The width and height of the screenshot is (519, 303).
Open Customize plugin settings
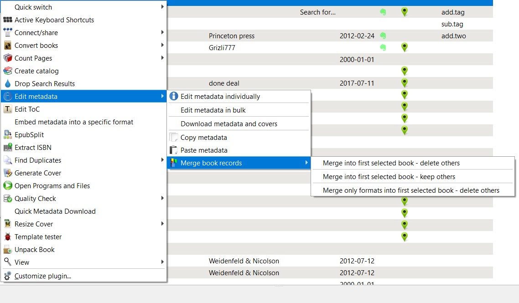(43, 276)
